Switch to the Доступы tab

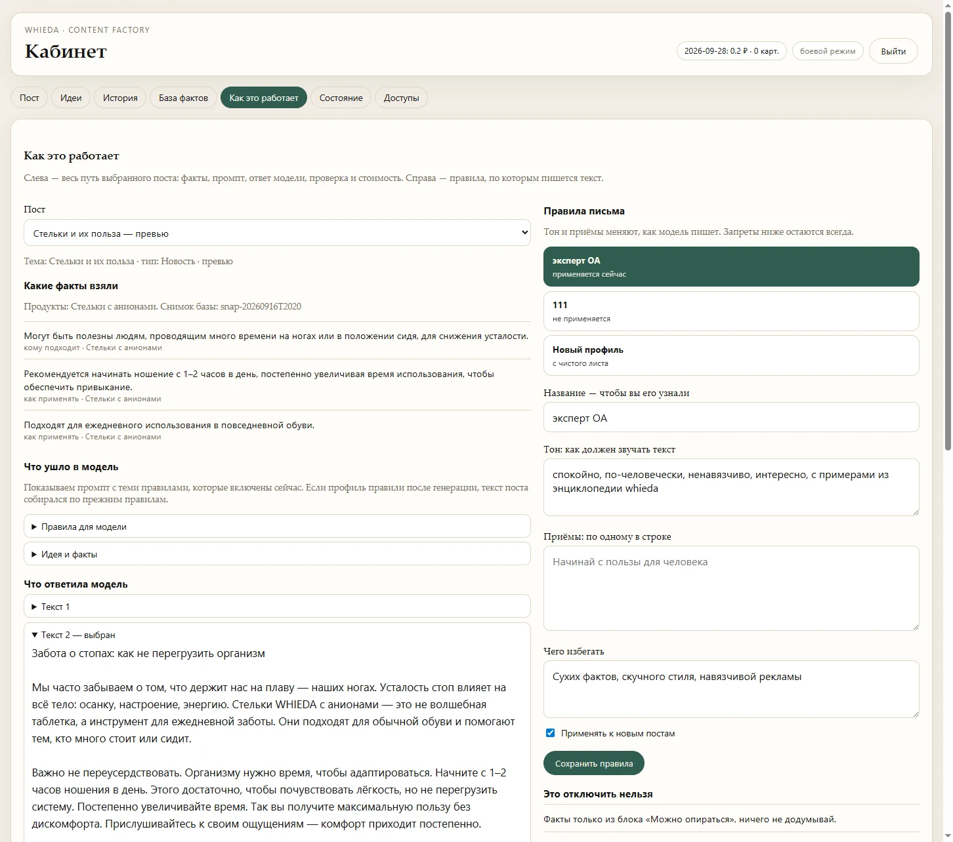tap(401, 98)
